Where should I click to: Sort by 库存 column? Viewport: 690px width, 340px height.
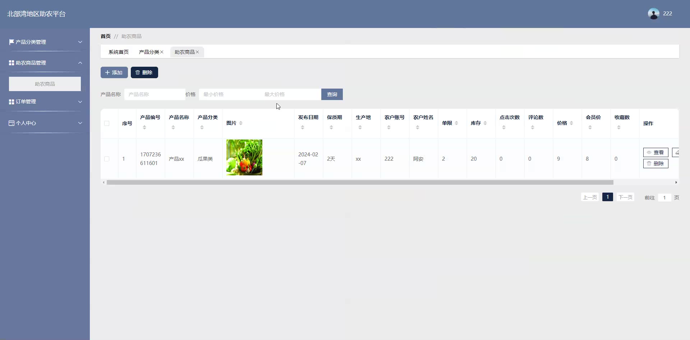485,123
